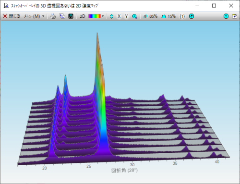Click the up-down vertical scale icon
The image size is (240, 184).
(111, 16)
